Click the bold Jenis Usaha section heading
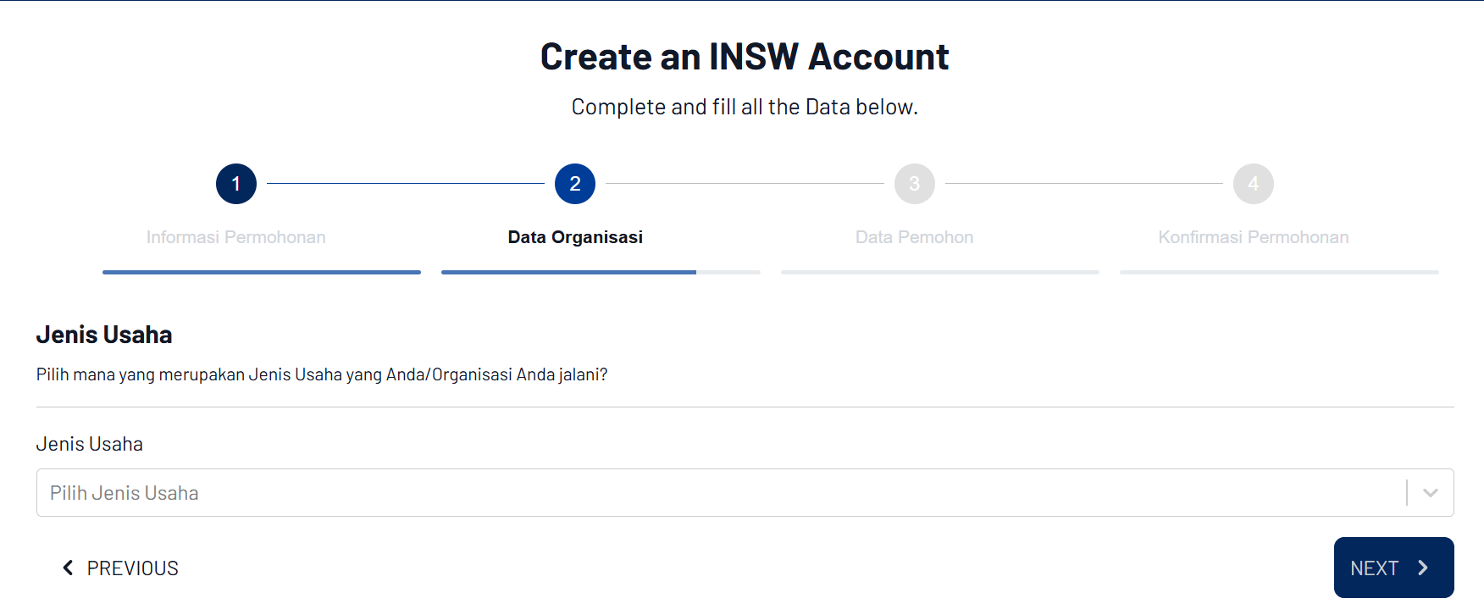This screenshot has width=1484, height=615. point(104,335)
